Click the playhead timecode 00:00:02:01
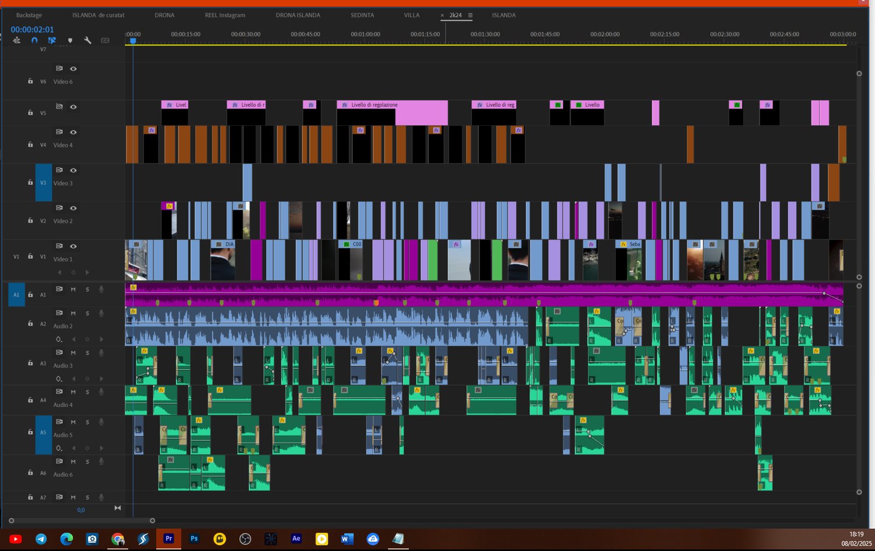 point(32,29)
